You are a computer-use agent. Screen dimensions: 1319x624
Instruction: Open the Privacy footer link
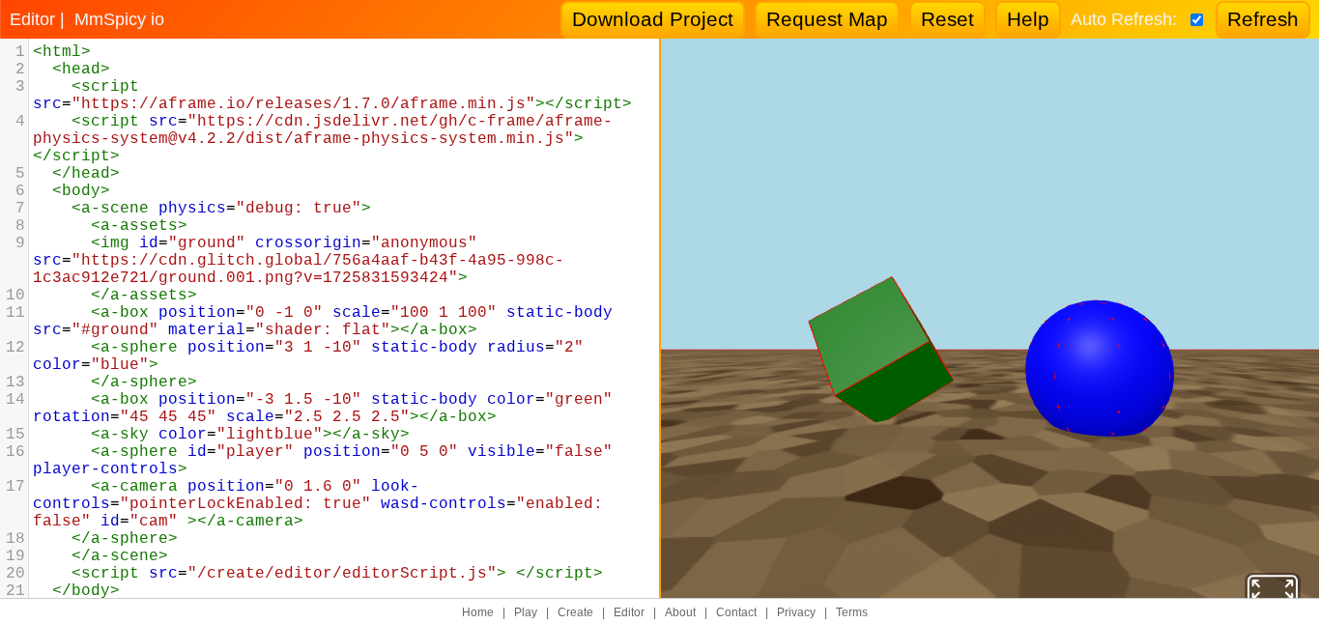click(796, 612)
